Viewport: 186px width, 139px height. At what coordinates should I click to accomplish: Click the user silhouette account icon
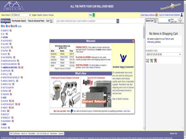[182, 15]
